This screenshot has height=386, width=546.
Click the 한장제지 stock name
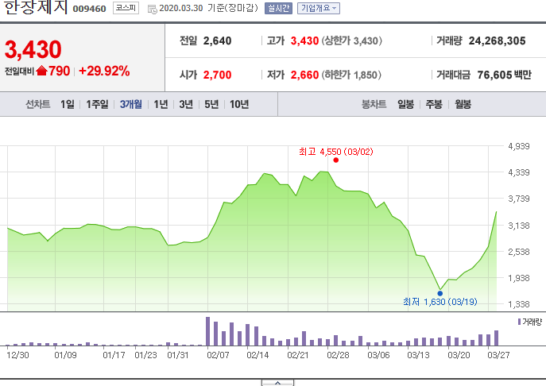point(36,7)
